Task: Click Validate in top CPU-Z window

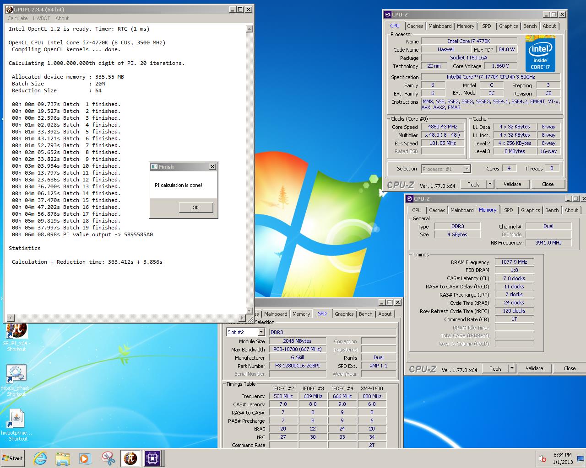Action: (512, 184)
